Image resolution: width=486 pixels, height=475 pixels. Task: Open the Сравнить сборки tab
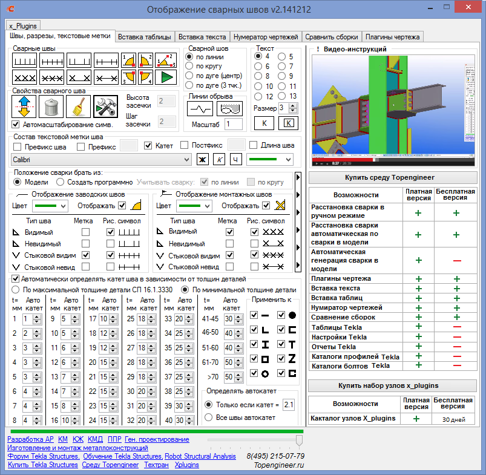[331, 37]
